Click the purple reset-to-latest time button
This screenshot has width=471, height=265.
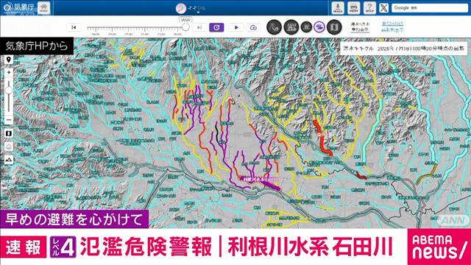tap(216, 27)
